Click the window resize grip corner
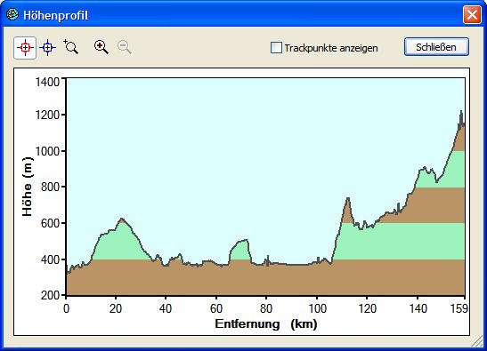487x351 pixels. tap(477, 342)
